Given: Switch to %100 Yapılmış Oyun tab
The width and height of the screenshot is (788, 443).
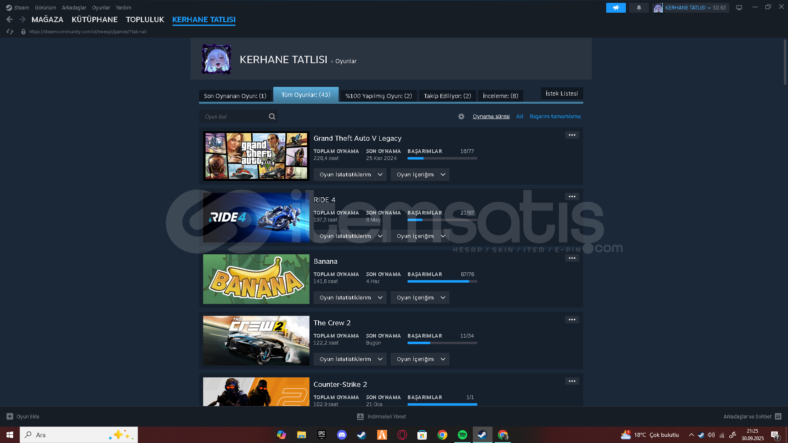Looking at the screenshot, I should pyautogui.click(x=378, y=96).
